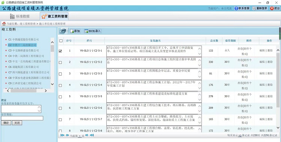This screenshot has width=281, height=142.
Task: Check the row 7 checkbox
Action: tap(60, 120)
